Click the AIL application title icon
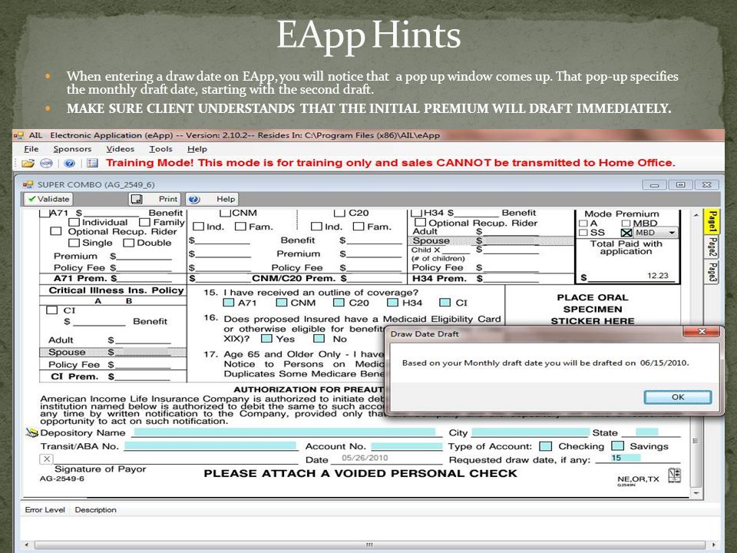Screen dimensions: 737x553 point(18,135)
